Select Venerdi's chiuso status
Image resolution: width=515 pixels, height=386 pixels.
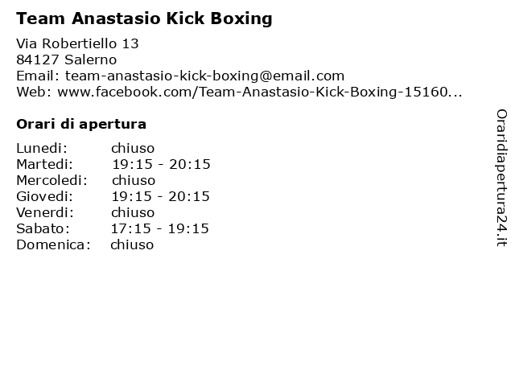(x=133, y=212)
